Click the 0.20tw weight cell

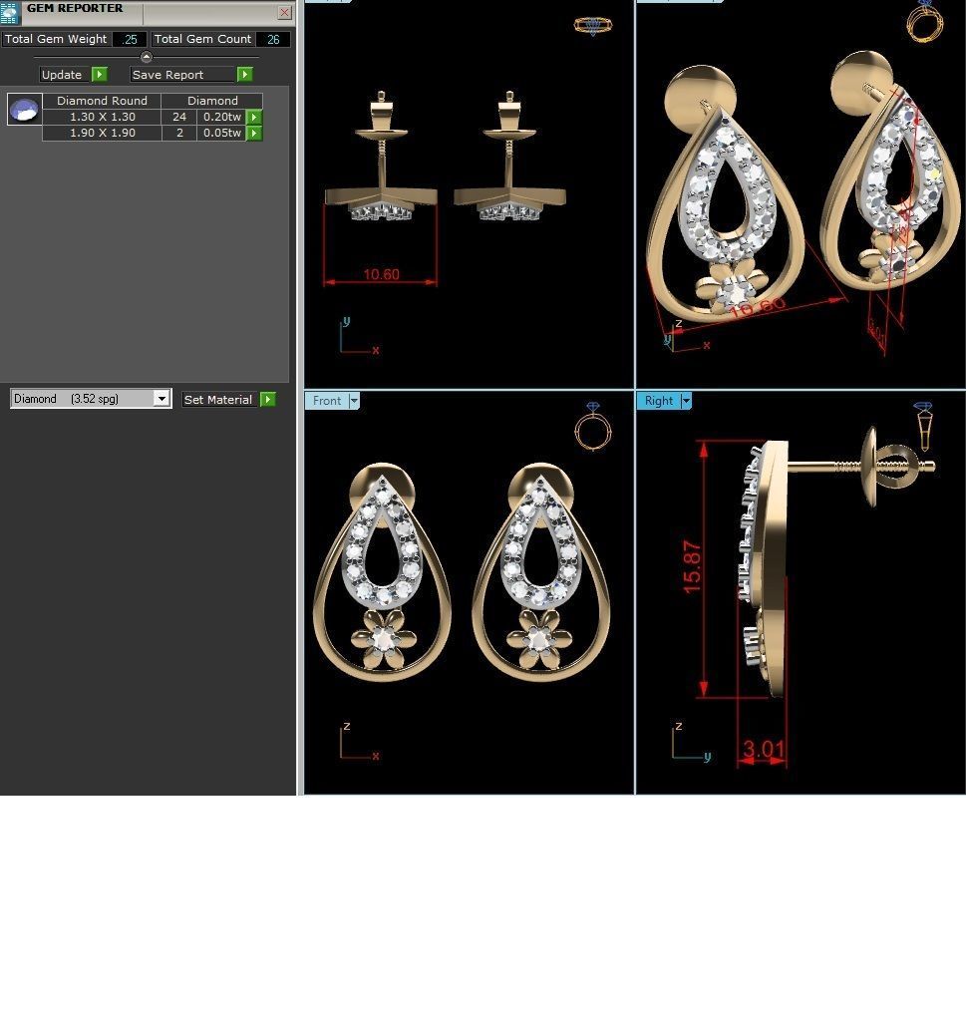[221, 117]
